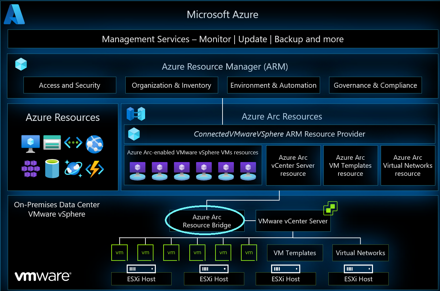Select the Azure Arc Virtual Networks resource box
Screen dimensions: 440x291
coord(408,165)
